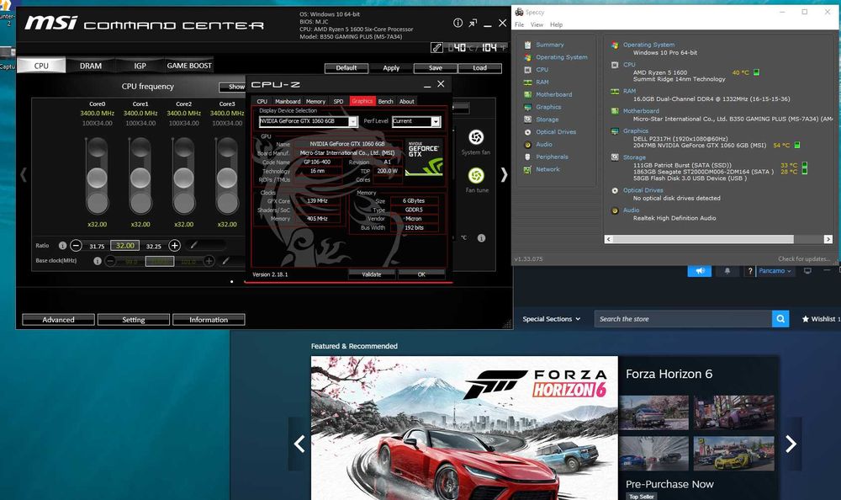Viewport: 841px width, 500px height.
Task: Open the Help menu in Speccy
Action: point(556,24)
